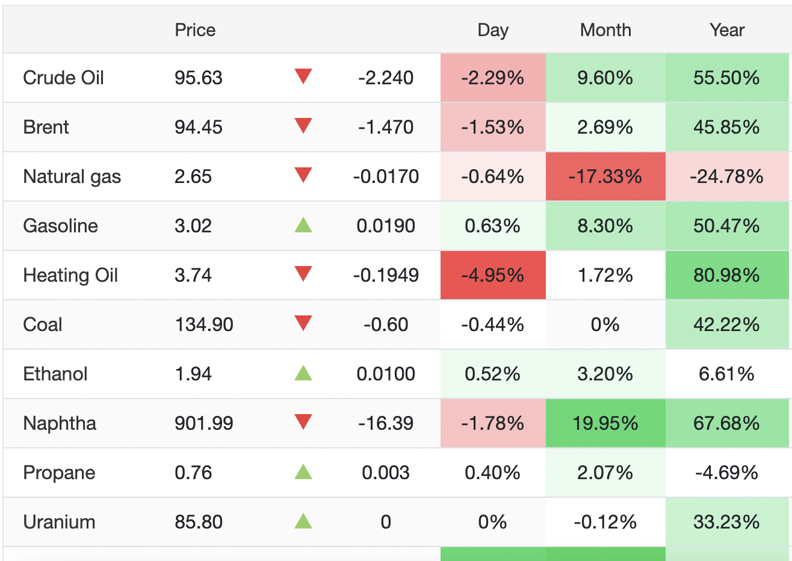Click the Price column header

click(x=195, y=30)
